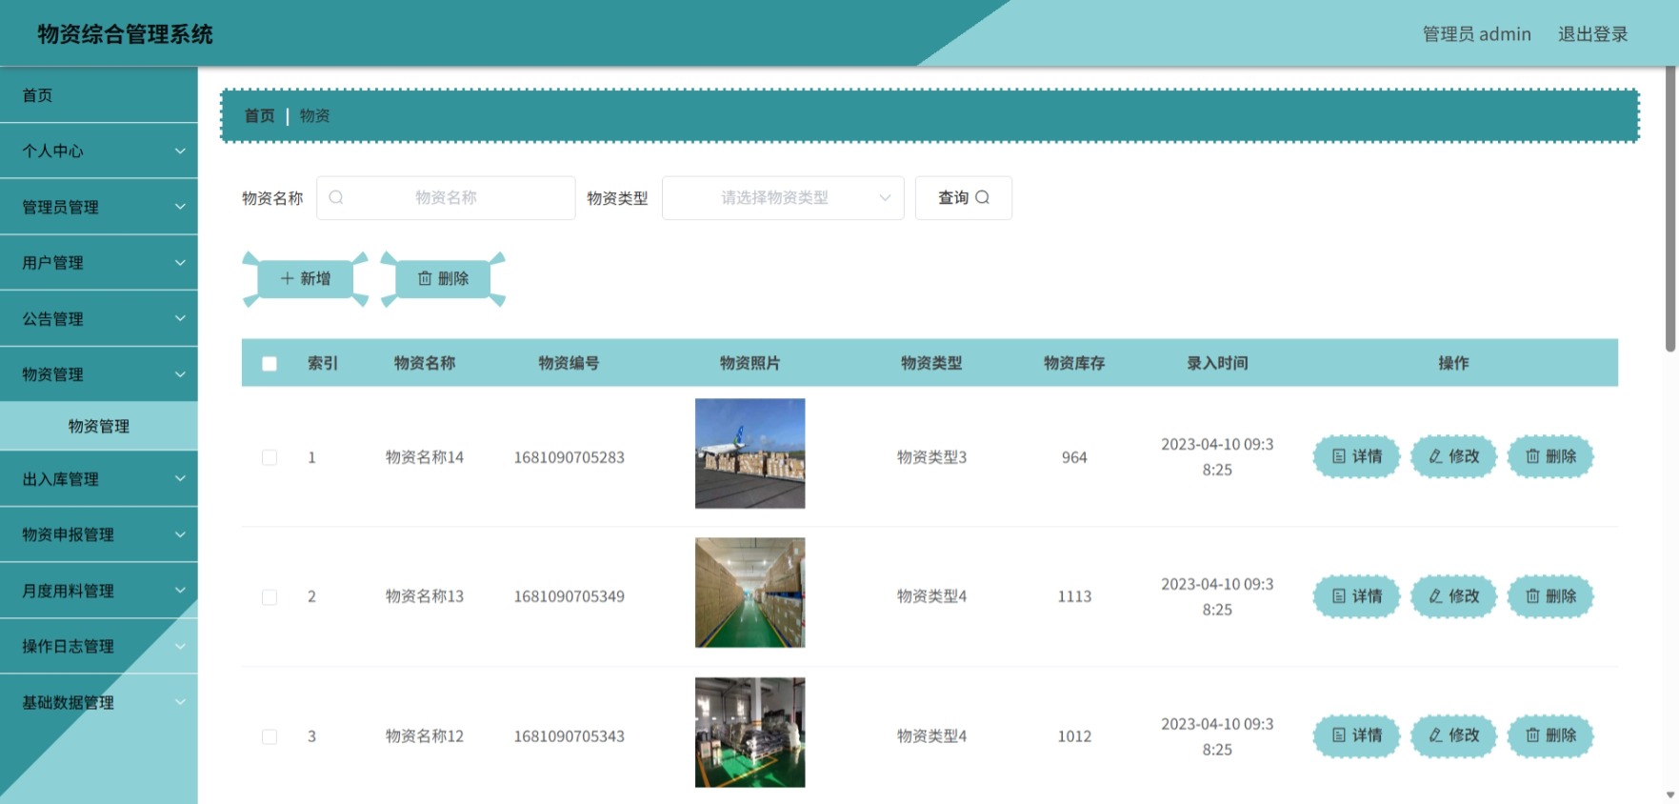The width and height of the screenshot is (1679, 804).
Task: Click 删除 trash icon for 物资名称13
Action: [1532, 596]
